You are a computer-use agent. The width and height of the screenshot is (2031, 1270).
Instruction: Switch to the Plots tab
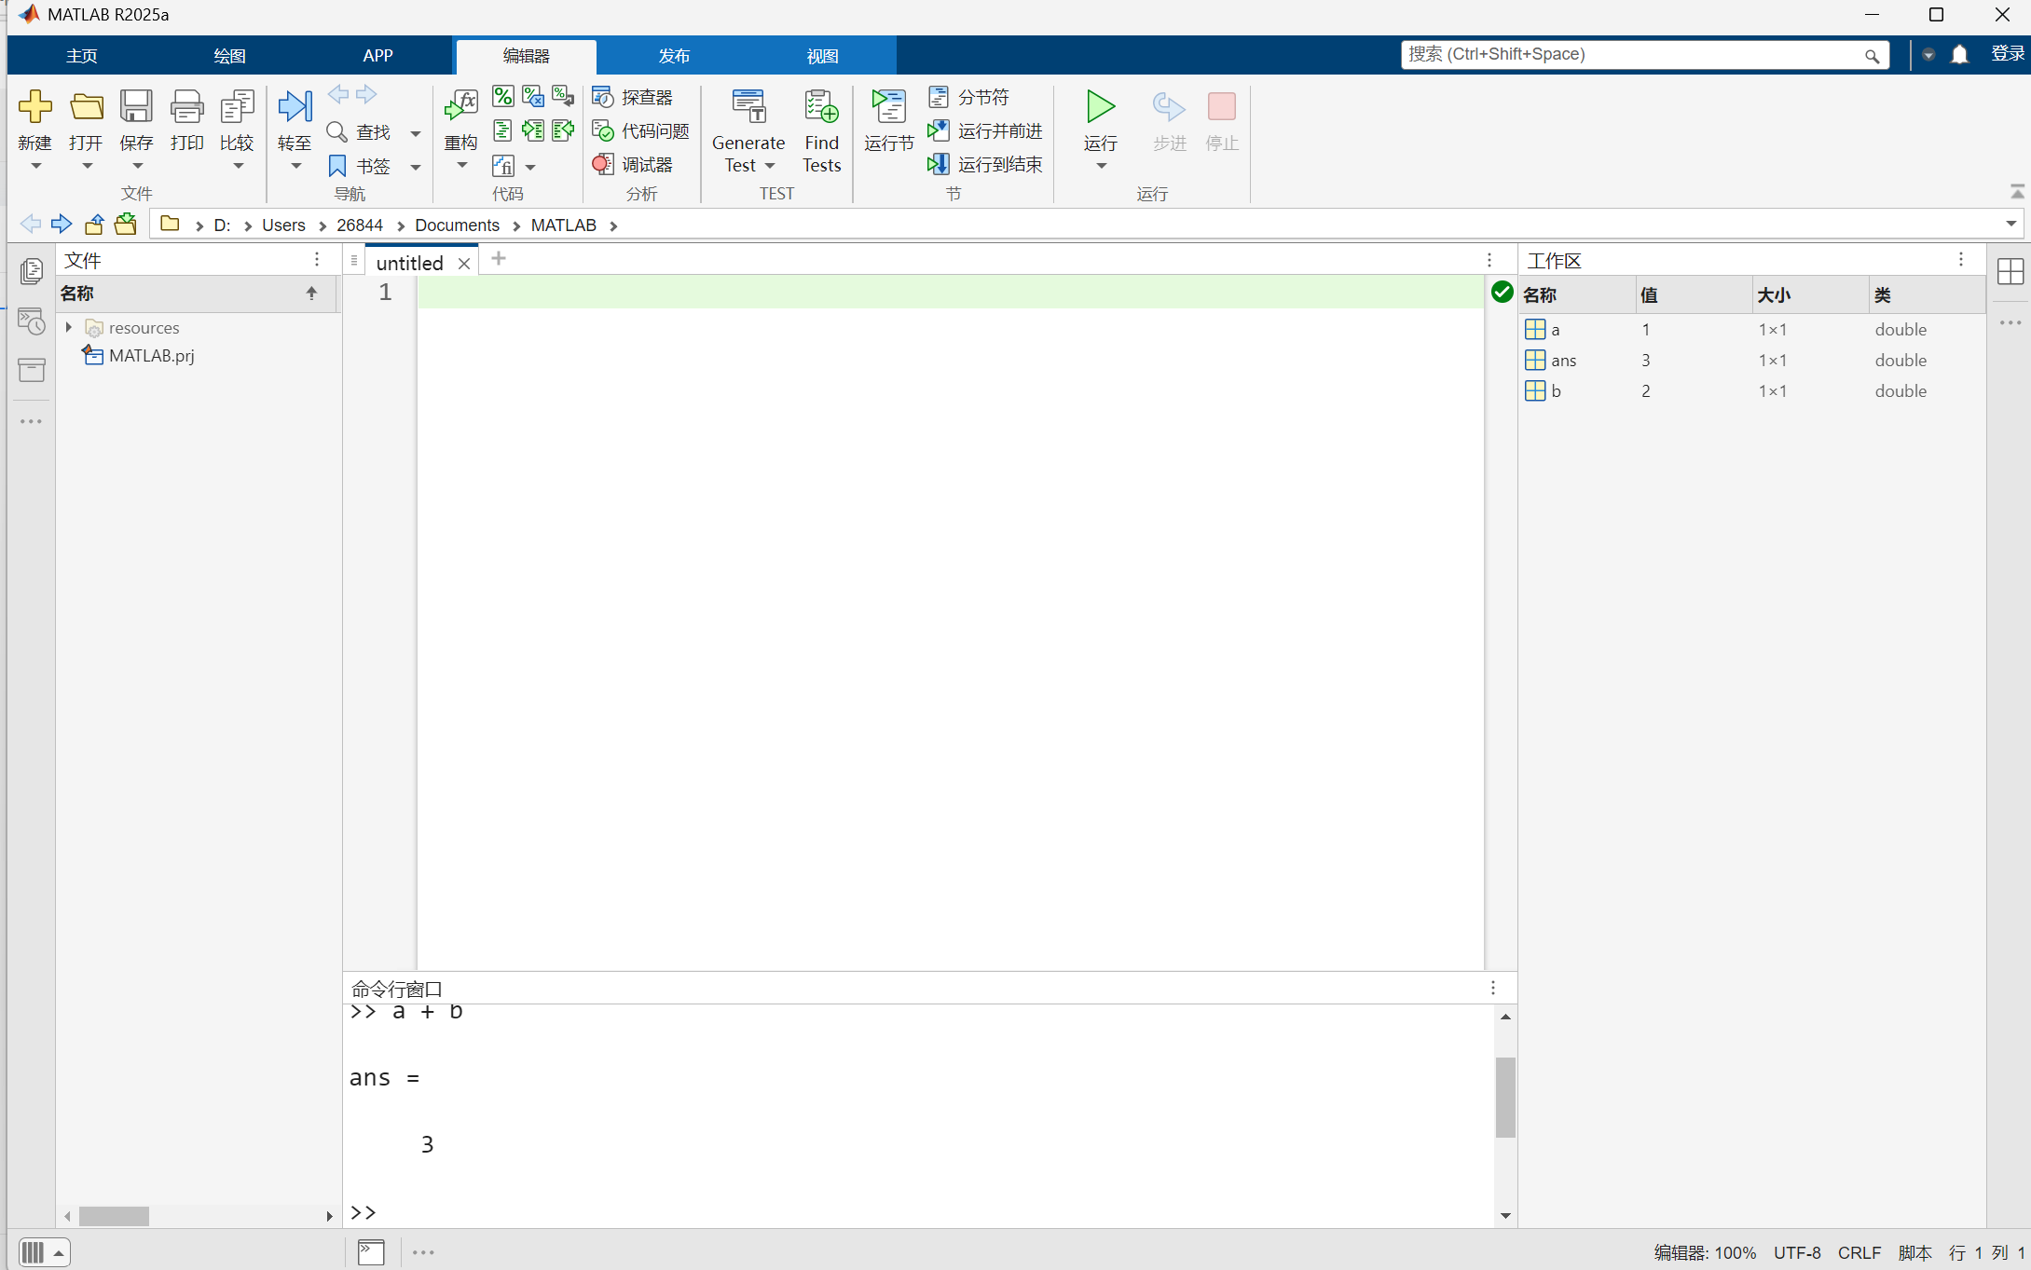(x=229, y=56)
